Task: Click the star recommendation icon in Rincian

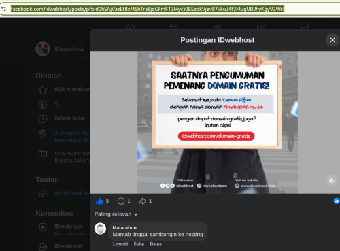Action: pos(43,90)
